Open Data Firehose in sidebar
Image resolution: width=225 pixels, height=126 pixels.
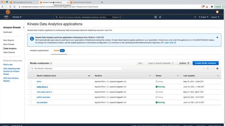coord(9,44)
